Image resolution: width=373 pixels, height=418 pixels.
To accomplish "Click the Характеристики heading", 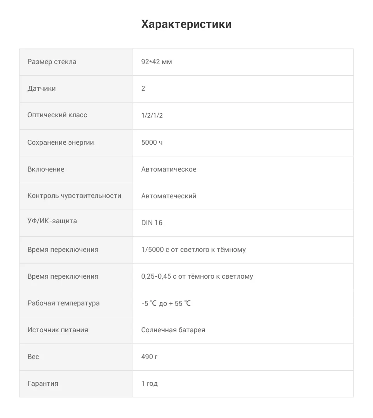I will click(186, 24).
